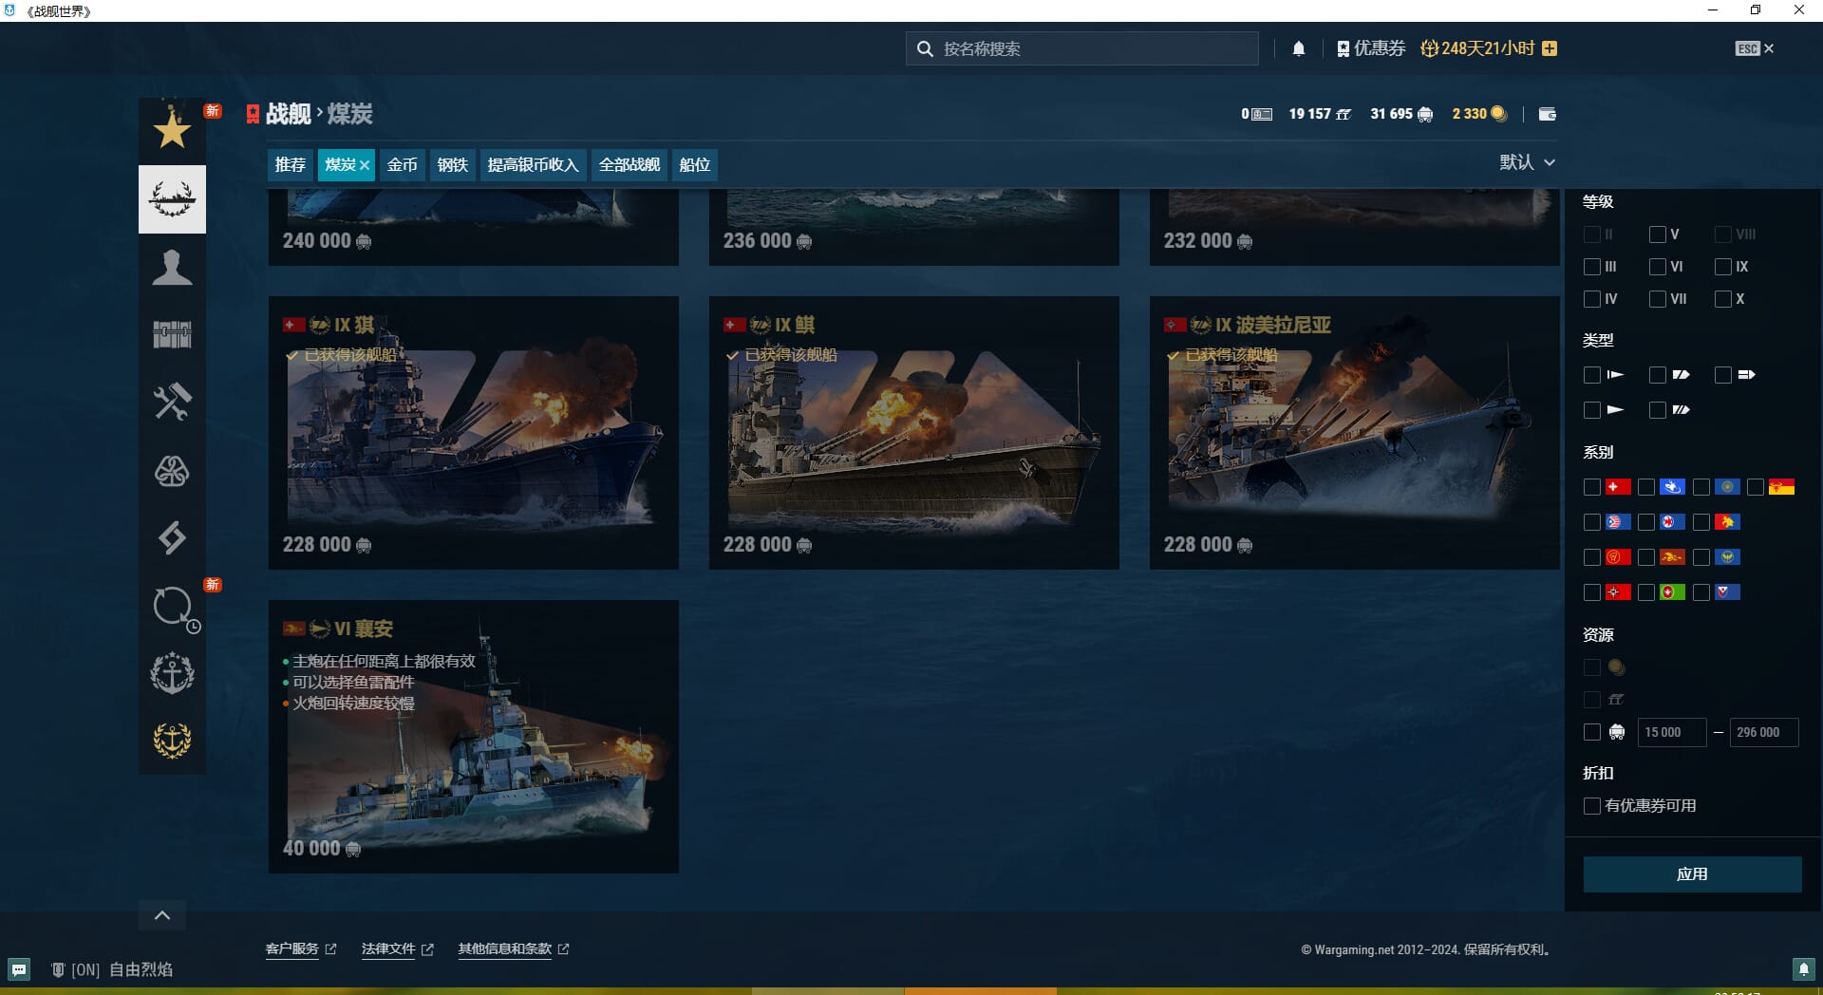Expand the 默认 sorting dropdown
Viewport: 1823px width, 995px height.
click(x=1527, y=162)
